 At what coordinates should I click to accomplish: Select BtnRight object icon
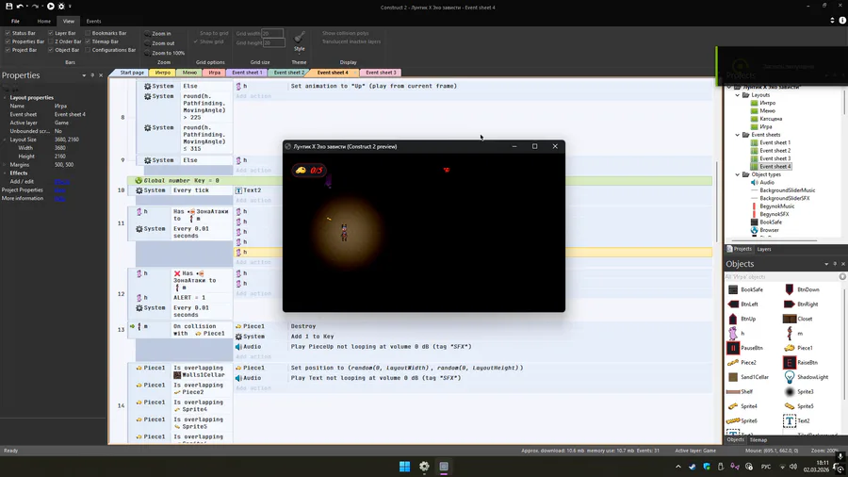pos(789,304)
